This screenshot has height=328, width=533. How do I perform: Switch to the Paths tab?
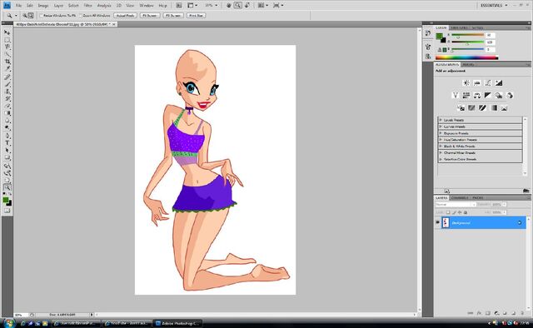click(477, 198)
